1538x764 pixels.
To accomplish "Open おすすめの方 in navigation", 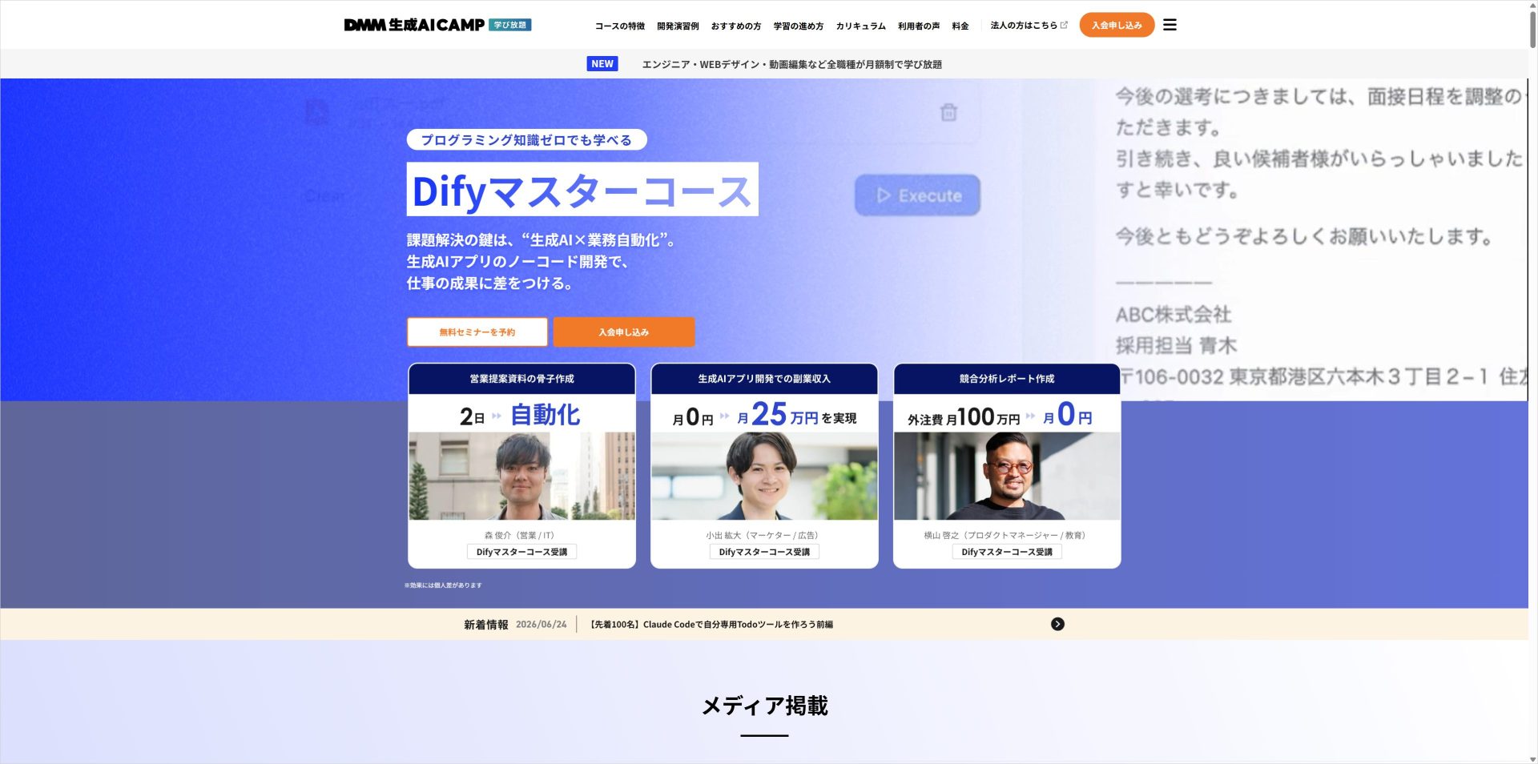I will pyautogui.click(x=736, y=26).
